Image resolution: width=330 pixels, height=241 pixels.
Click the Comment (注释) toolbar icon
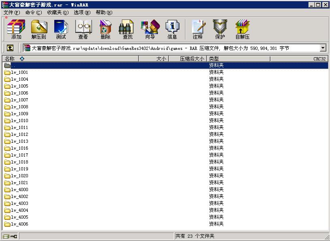point(198,29)
